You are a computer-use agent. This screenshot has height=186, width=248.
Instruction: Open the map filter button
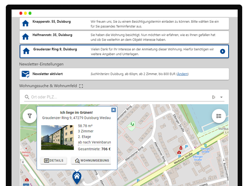tap(30, 117)
